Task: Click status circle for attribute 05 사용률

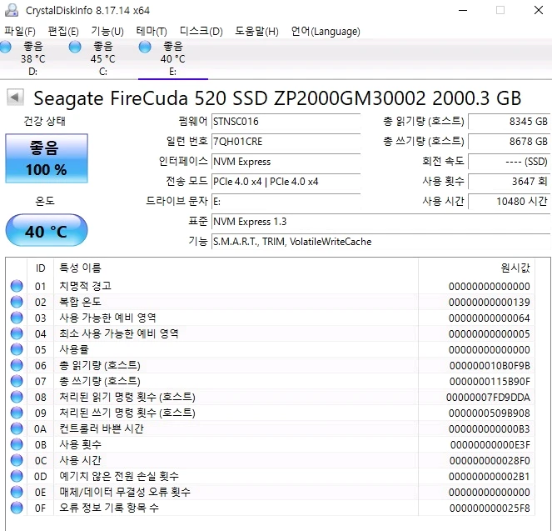Action: 17,349
